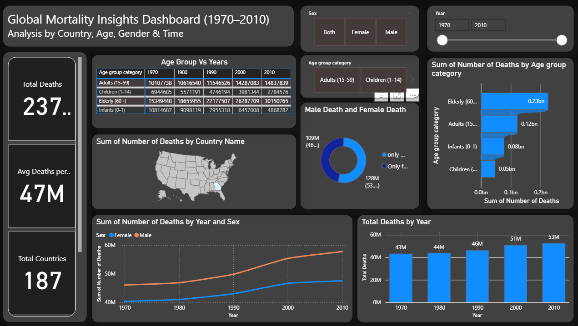Open the filter icon on the visual header

tap(381, 96)
